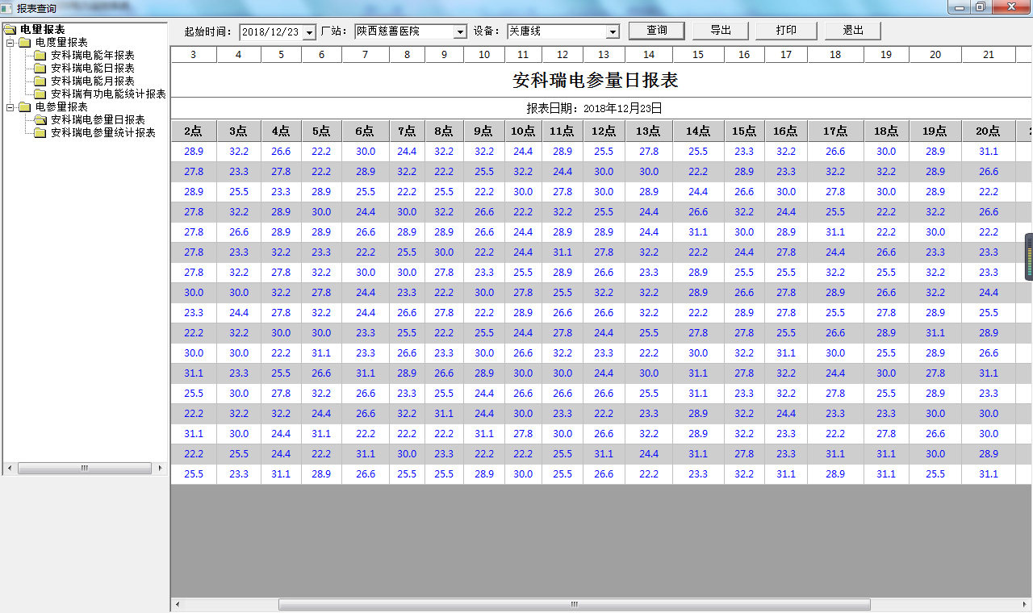This screenshot has height=613, width=1033.
Task: Click the report table horizontal scrollbar thumb
Action: coord(575,604)
